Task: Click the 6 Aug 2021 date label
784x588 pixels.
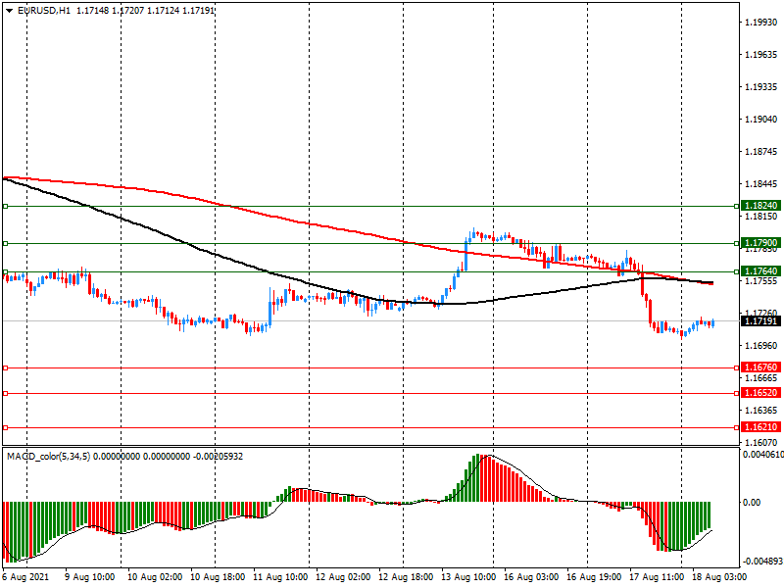Action: pos(26,577)
